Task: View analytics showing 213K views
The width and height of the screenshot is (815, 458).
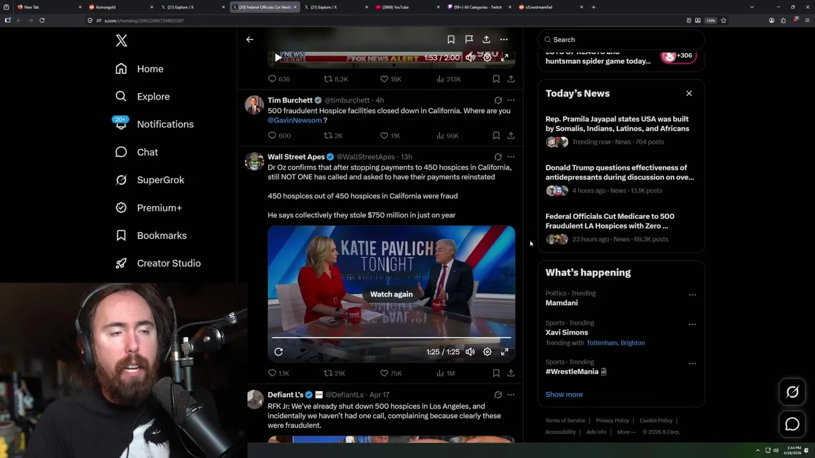Action: [x=448, y=79]
